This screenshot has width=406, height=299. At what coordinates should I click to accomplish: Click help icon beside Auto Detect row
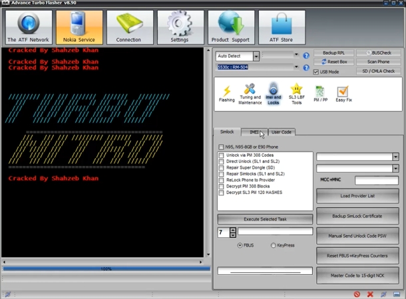click(306, 56)
